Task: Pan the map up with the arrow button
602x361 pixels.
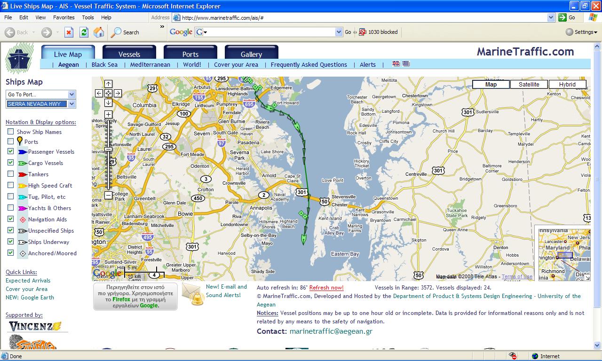Action: (x=108, y=84)
